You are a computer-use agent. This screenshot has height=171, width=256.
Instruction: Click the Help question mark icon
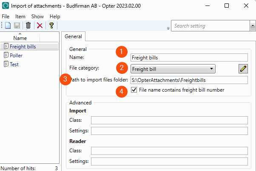[x=51, y=26]
